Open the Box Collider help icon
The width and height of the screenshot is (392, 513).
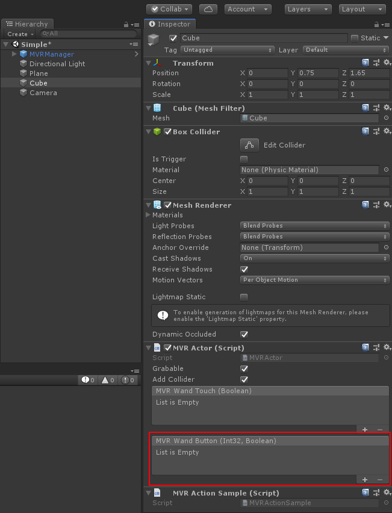pos(365,131)
